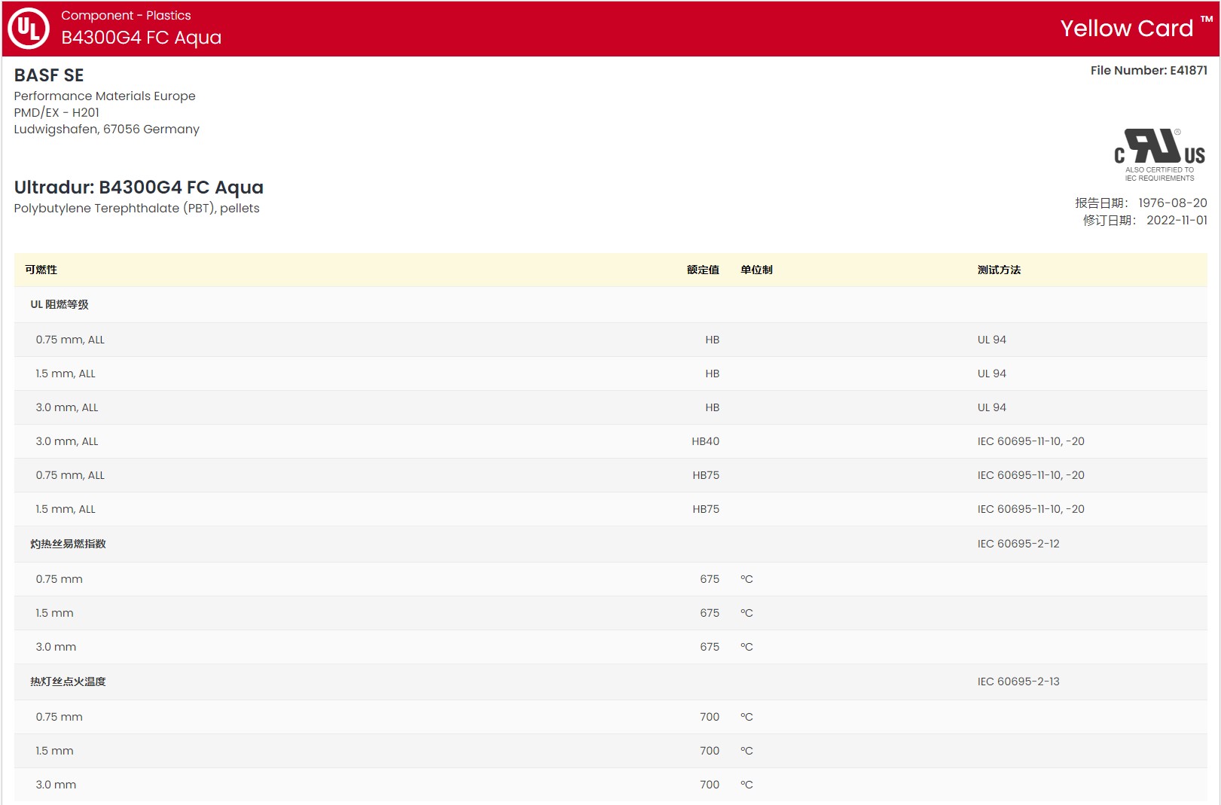The height and width of the screenshot is (805, 1221).
Task: Click the 675 value for 3.0 mm
Action: coord(710,647)
